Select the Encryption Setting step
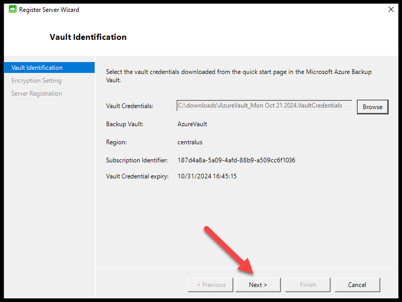 [x=36, y=81]
